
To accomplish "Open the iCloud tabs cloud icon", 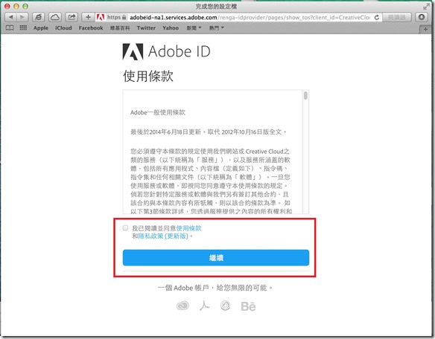I will coord(55,17).
